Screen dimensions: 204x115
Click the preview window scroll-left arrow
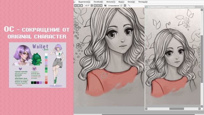(x=146, y=109)
